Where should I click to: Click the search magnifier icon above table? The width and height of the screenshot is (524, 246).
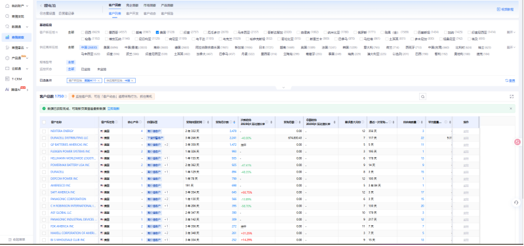[x=423, y=97]
